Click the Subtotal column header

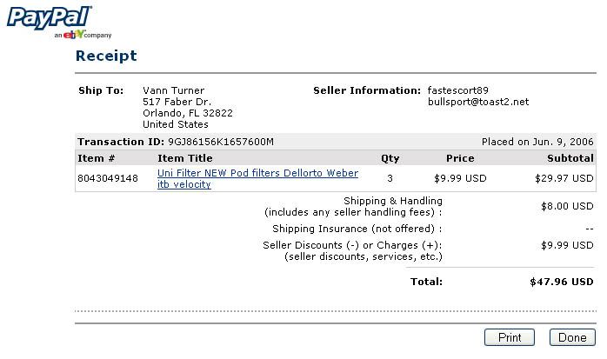click(x=570, y=158)
